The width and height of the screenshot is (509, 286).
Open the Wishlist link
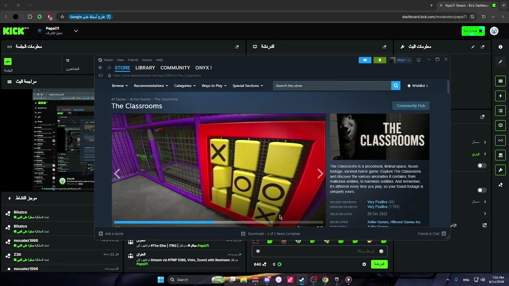(417, 86)
